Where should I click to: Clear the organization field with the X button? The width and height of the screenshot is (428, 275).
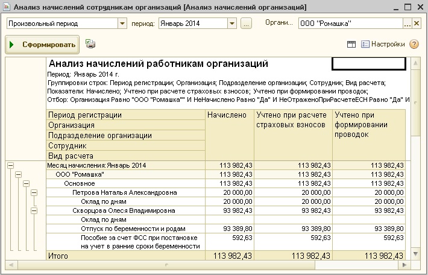point(417,24)
